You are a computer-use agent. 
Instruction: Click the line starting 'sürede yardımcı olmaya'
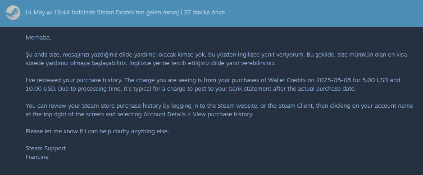[151, 64]
